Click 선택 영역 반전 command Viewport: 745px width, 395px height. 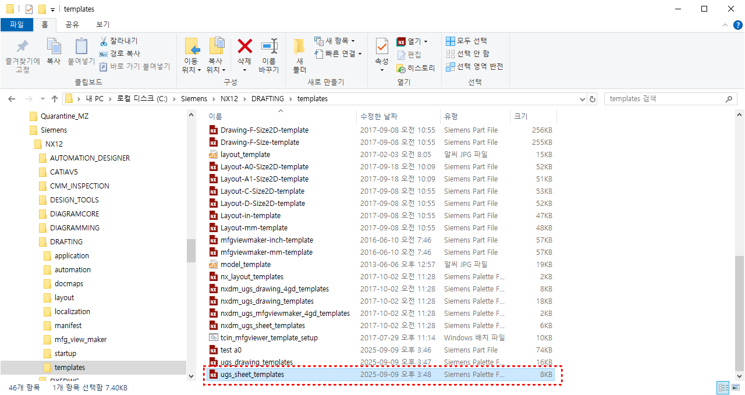click(474, 66)
